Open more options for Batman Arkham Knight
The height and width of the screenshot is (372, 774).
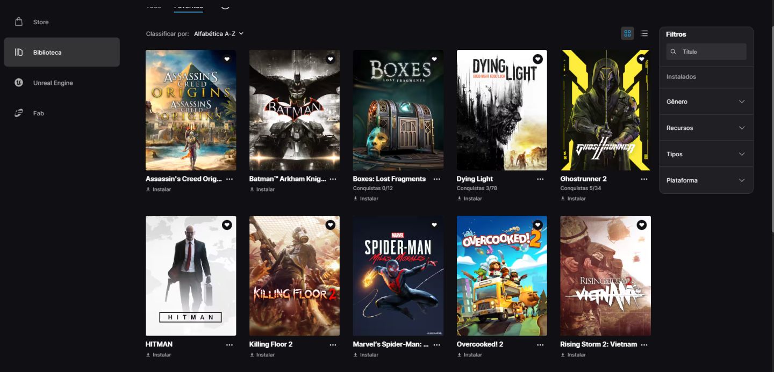333,179
